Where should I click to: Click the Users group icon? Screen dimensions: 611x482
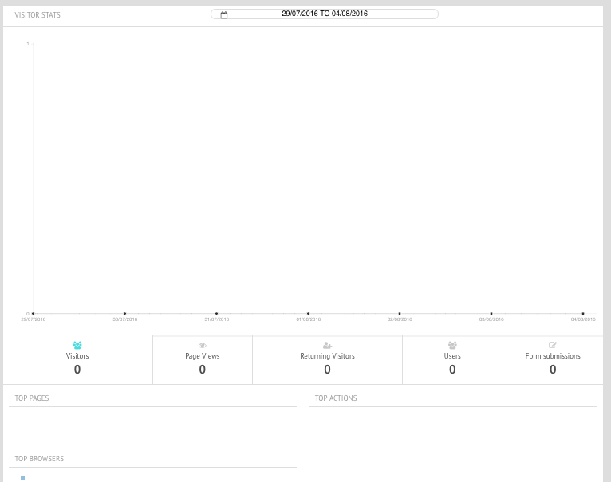(x=452, y=345)
